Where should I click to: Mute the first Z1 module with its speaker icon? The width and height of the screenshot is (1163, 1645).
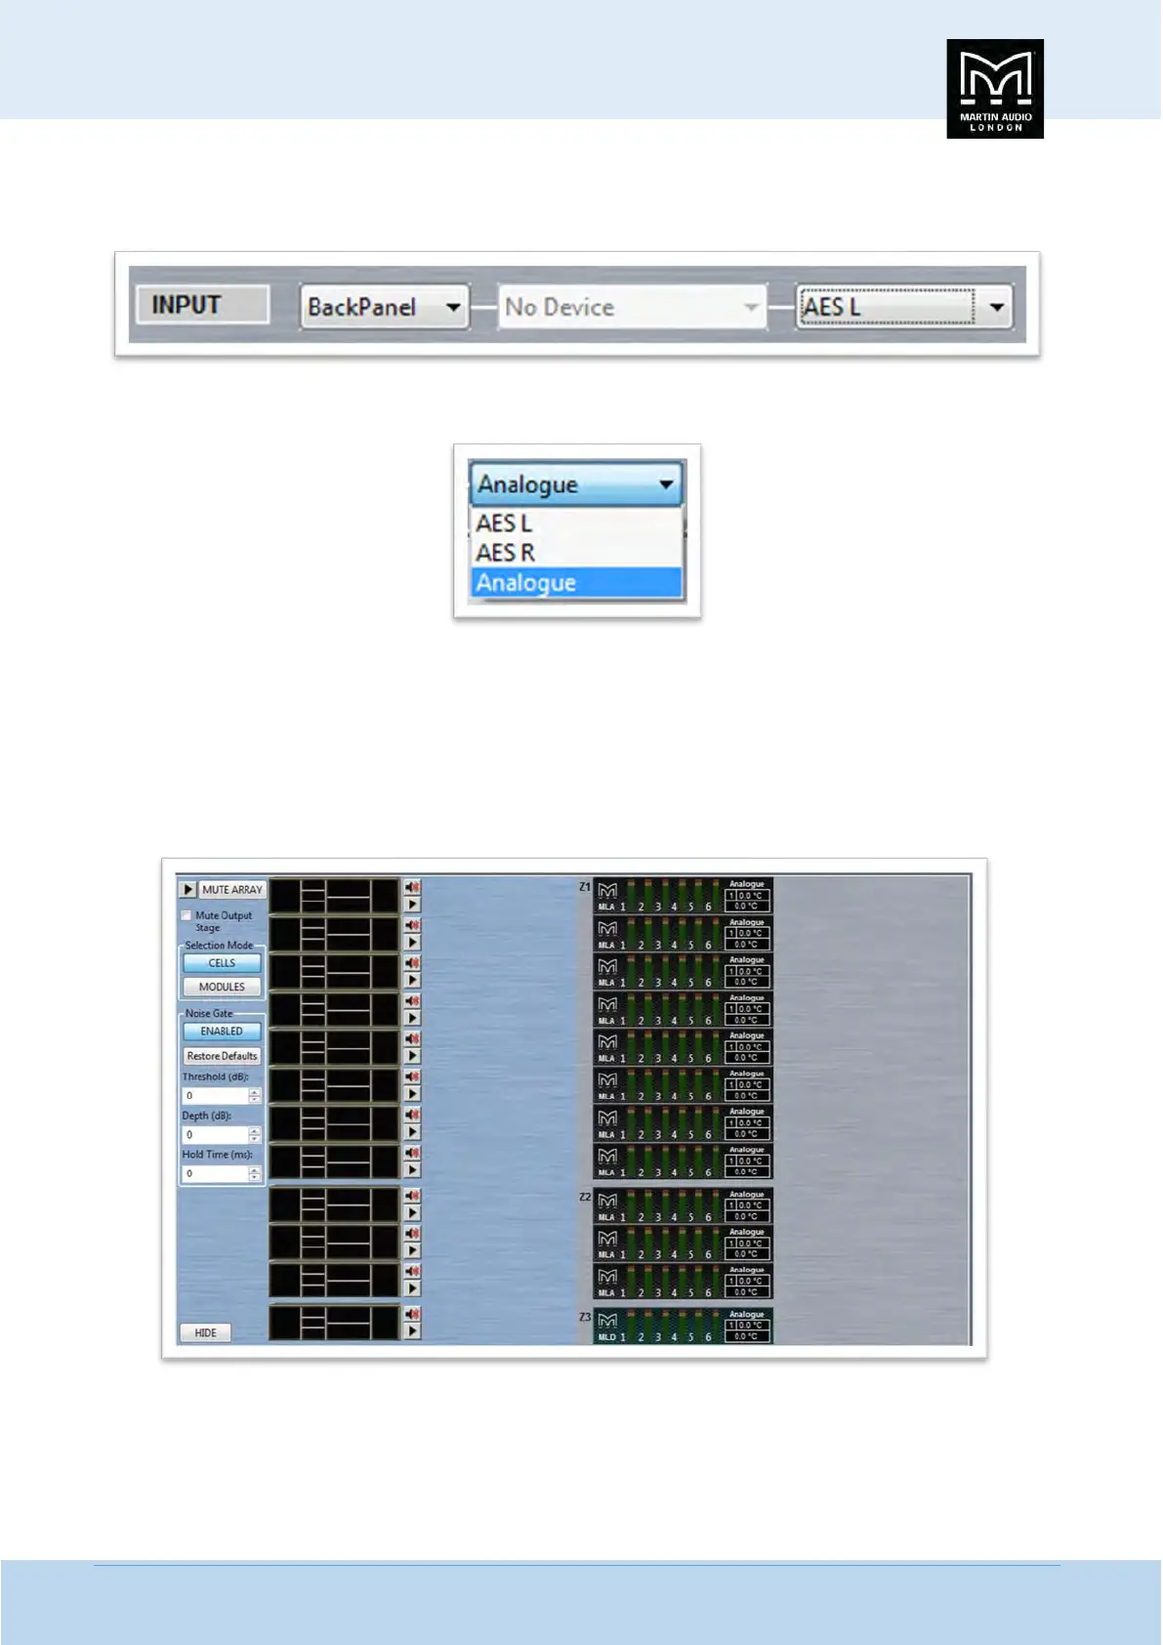(413, 887)
